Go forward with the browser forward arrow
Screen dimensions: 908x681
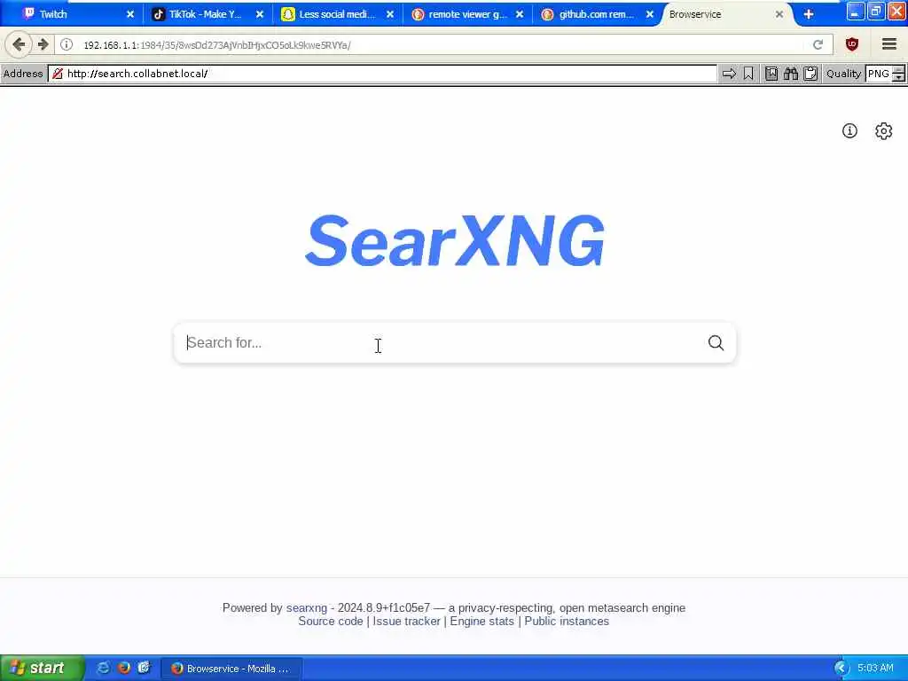coord(43,44)
